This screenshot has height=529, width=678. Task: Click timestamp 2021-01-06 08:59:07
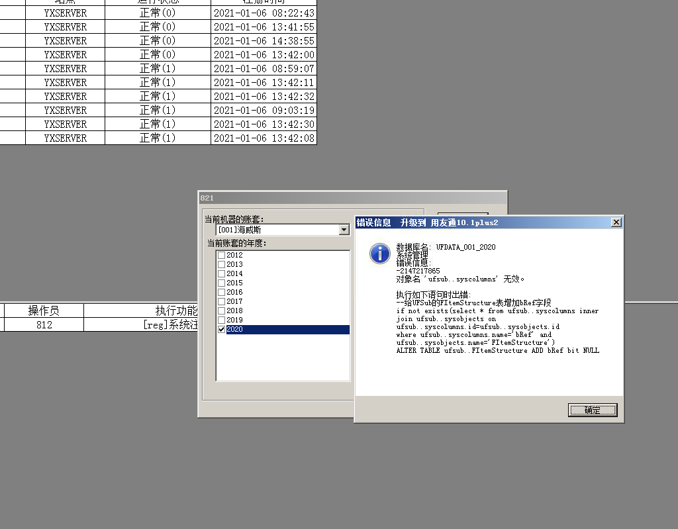(x=264, y=68)
